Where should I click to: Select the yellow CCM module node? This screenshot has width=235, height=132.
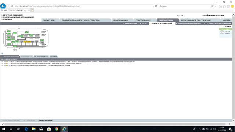pos(25,41)
